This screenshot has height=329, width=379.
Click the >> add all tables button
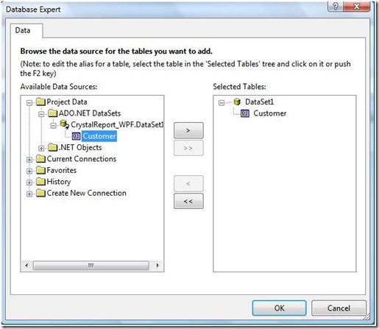coord(188,148)
